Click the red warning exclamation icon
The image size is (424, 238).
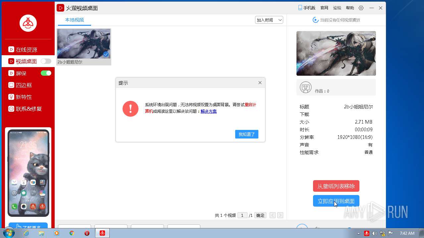click(x=131, y=108)
